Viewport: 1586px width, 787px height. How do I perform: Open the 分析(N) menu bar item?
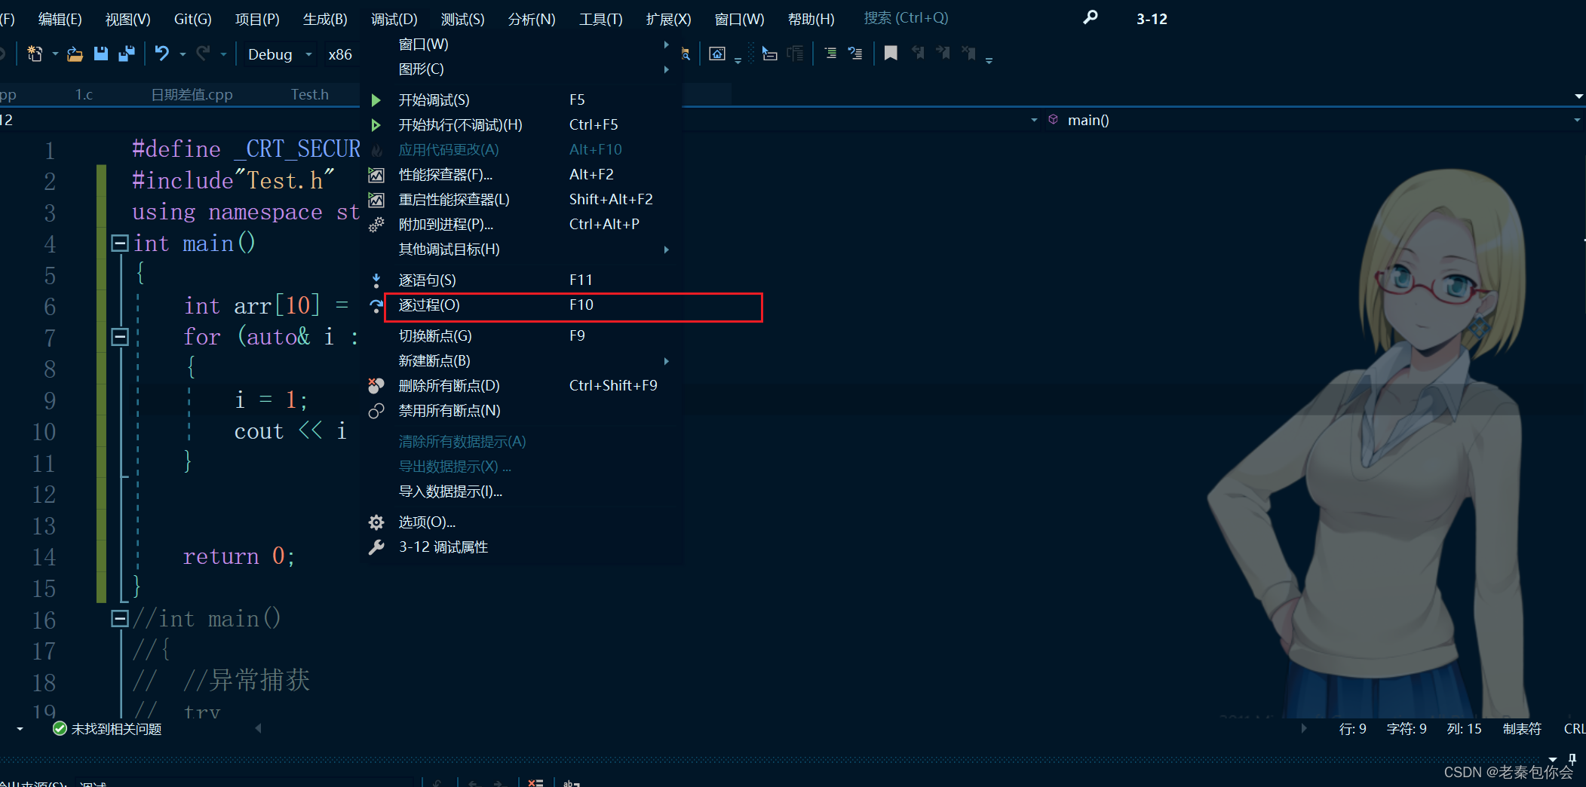tap(532, 19)
